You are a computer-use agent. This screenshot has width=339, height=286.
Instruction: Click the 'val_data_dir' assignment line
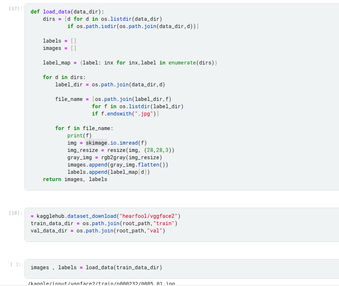pyautogui.click(x=98, y=231)
